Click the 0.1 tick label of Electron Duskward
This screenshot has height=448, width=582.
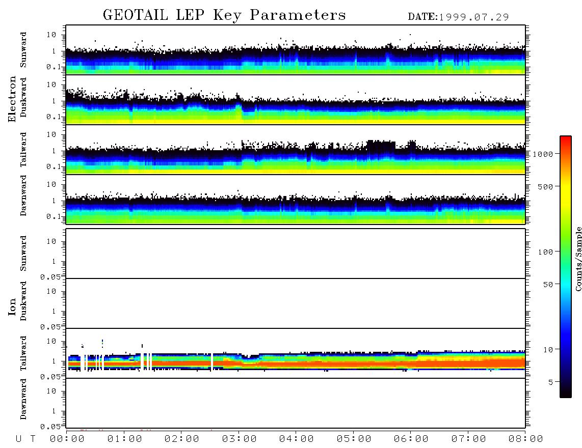(54, 117)
